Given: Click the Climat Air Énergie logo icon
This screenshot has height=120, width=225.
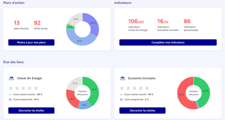Looking at the screenshot, I should tap(11, 79).
